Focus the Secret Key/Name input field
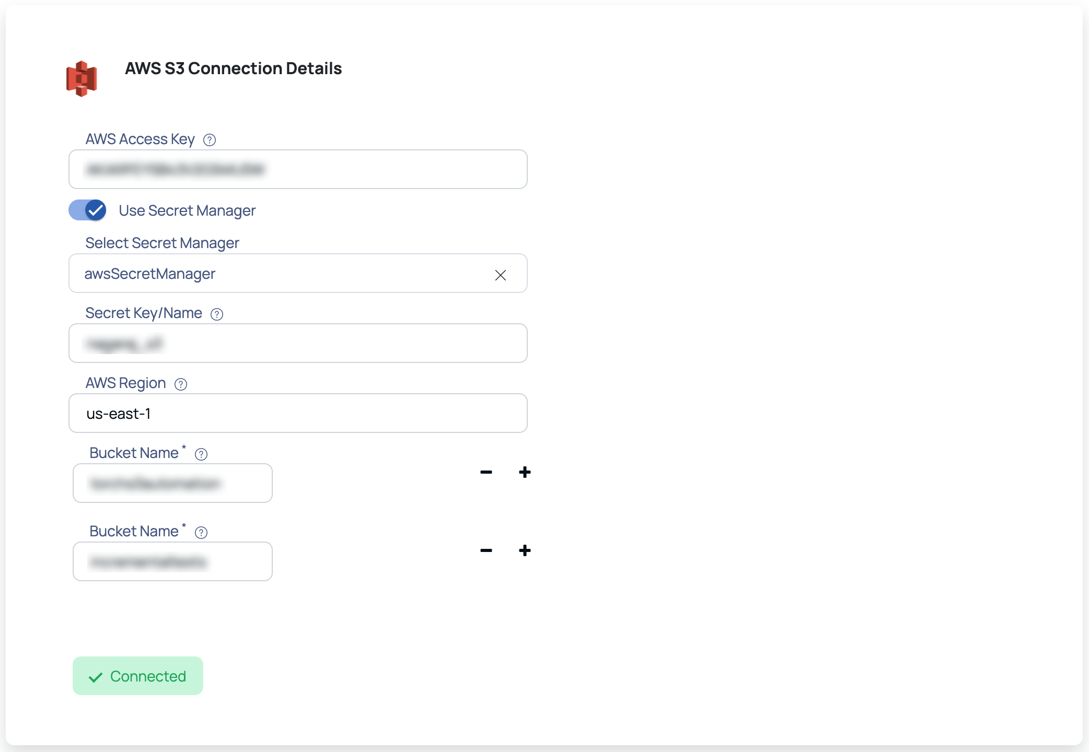1089x752 pixels. pos(298,343)
